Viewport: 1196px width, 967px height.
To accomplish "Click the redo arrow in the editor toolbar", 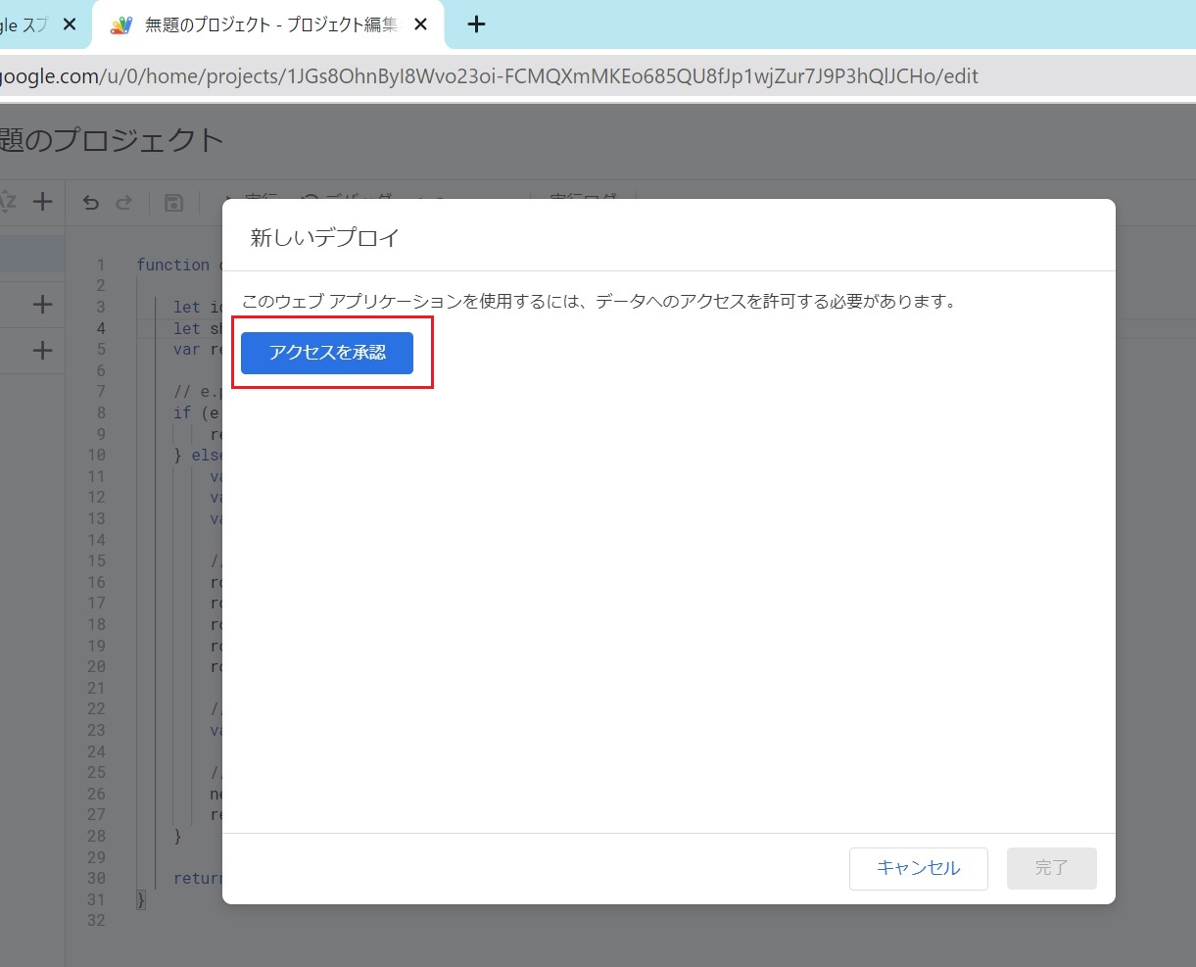I will 123,203.
